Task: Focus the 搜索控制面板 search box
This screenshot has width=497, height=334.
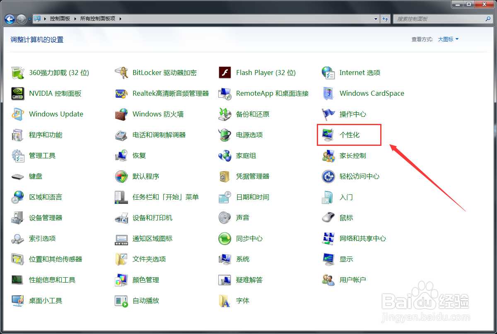Action: coord(443,19)
